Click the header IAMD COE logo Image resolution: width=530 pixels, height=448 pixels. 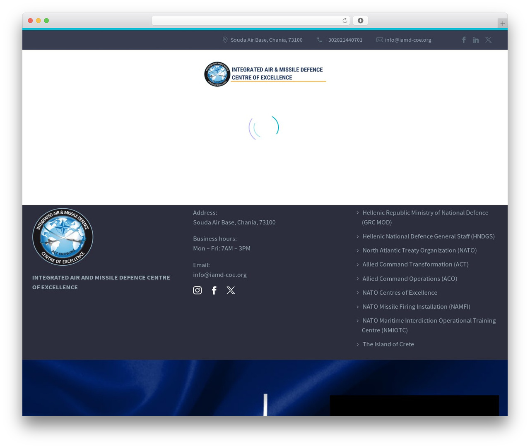click(x=265, y=74)
